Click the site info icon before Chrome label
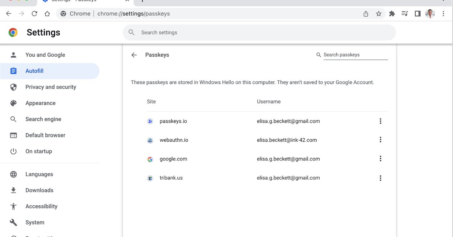The height and width of the screenshot is (237, 453). (x=63, y=14)
